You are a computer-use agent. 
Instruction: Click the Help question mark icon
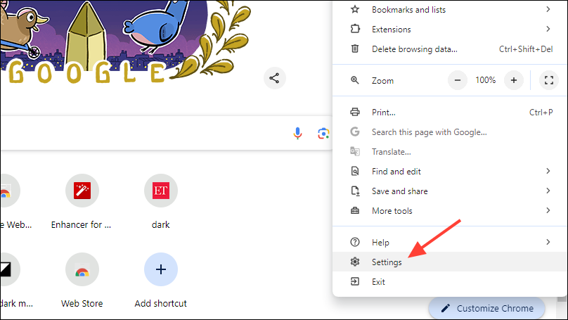pos(355,242)
